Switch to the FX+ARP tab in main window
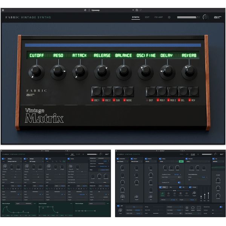Viewport: 226px width, 226px height. coord(159,17)
